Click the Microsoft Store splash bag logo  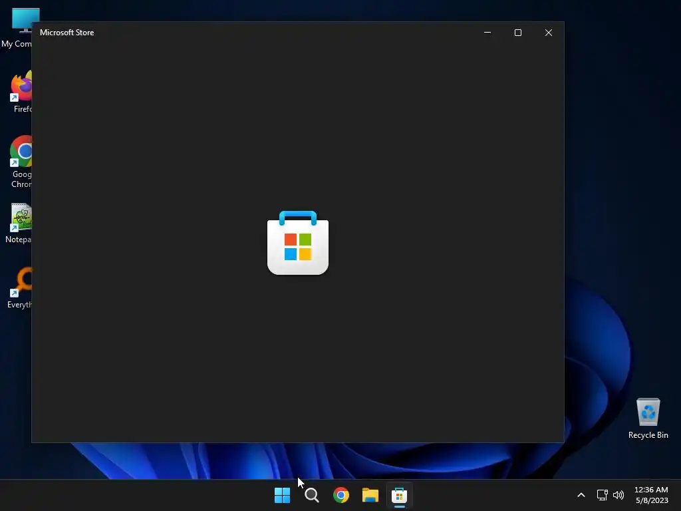point(298,243)
